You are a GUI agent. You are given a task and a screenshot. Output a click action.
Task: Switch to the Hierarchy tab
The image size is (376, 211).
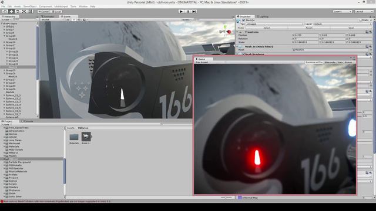pos(9,16)
